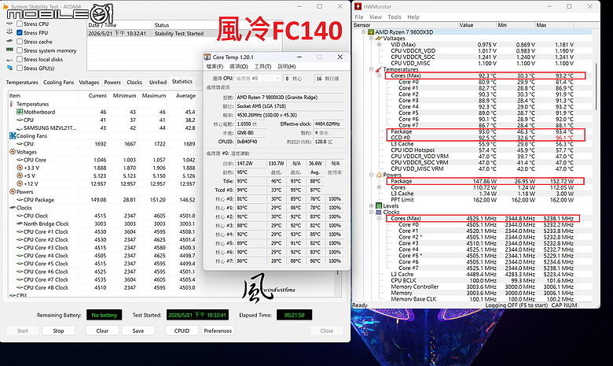
Task: Click the AIDA64 flame icon in title bar
Action: click(5, 6)
